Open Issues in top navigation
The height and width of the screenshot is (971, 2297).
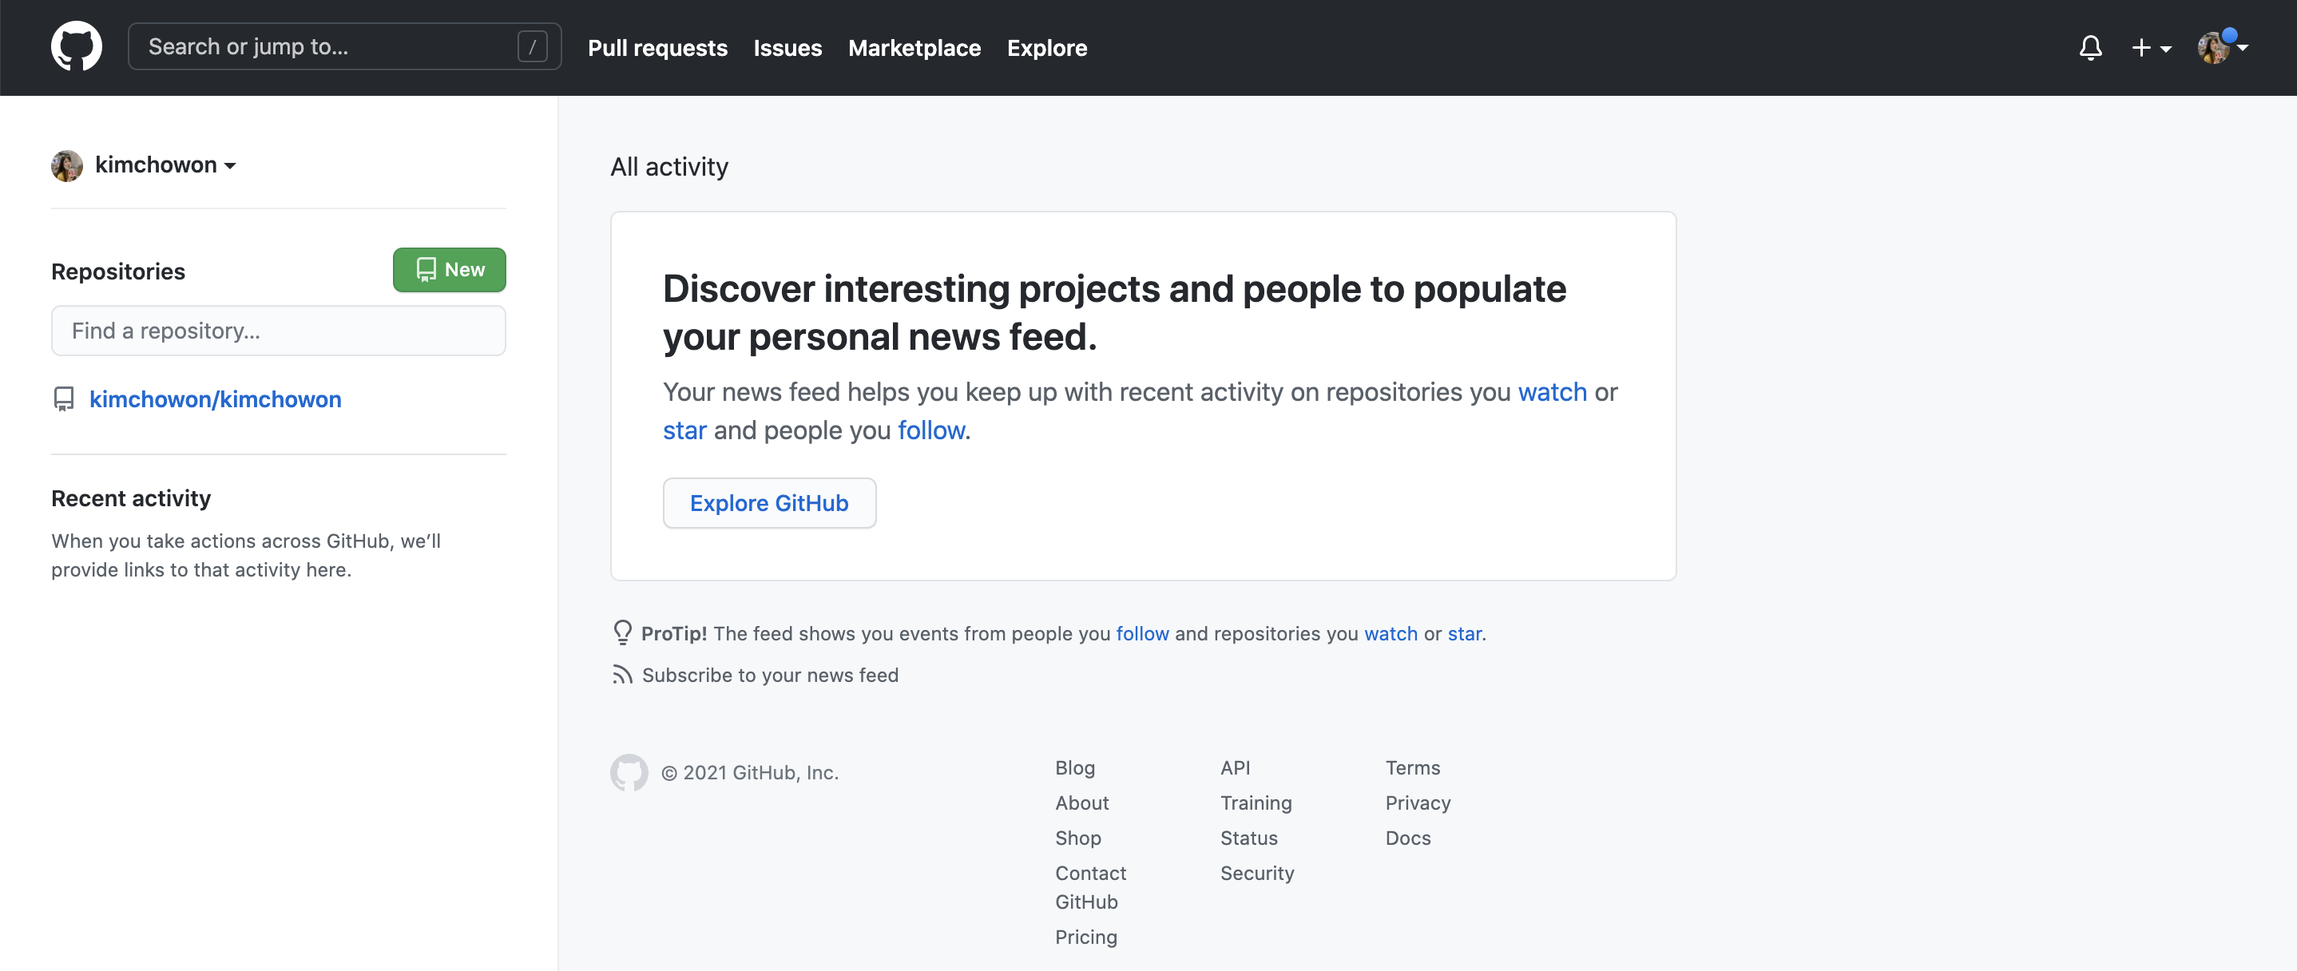point(787,47)
